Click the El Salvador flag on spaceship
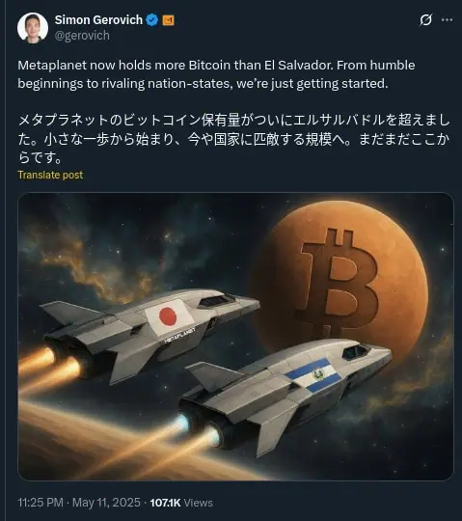Screen dimensions: 462x521 click(x=313, y=375)
